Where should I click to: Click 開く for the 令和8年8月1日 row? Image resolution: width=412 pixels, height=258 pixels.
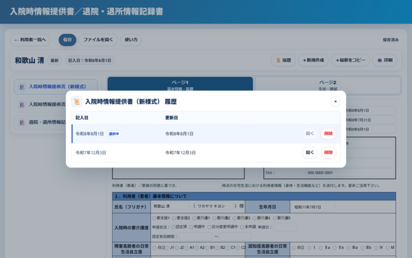pyautogui.click(x=310, y=134)
